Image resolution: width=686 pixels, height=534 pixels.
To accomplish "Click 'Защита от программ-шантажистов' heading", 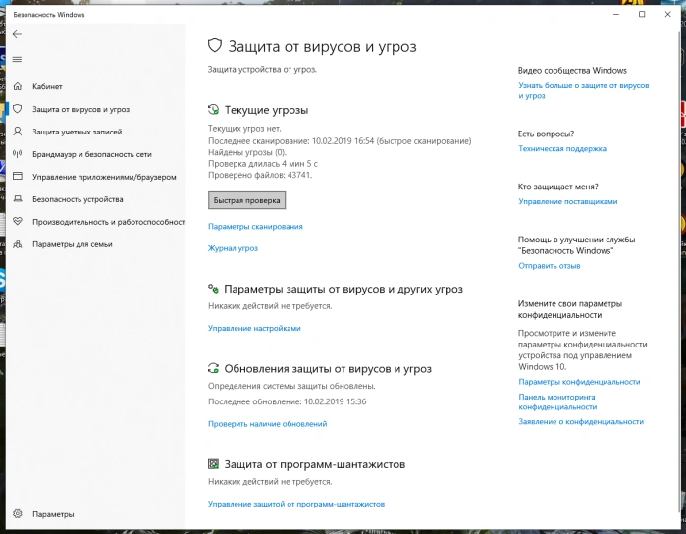I will [315, 464].
